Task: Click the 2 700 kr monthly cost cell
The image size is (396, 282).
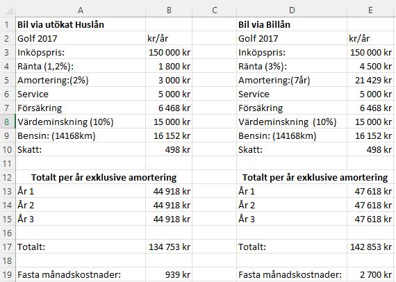Action: [370, 274]
